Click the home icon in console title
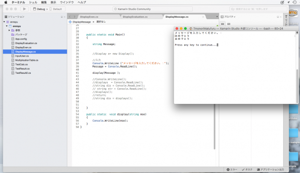This screenshot has height=173, width=300. pos(190,29)
